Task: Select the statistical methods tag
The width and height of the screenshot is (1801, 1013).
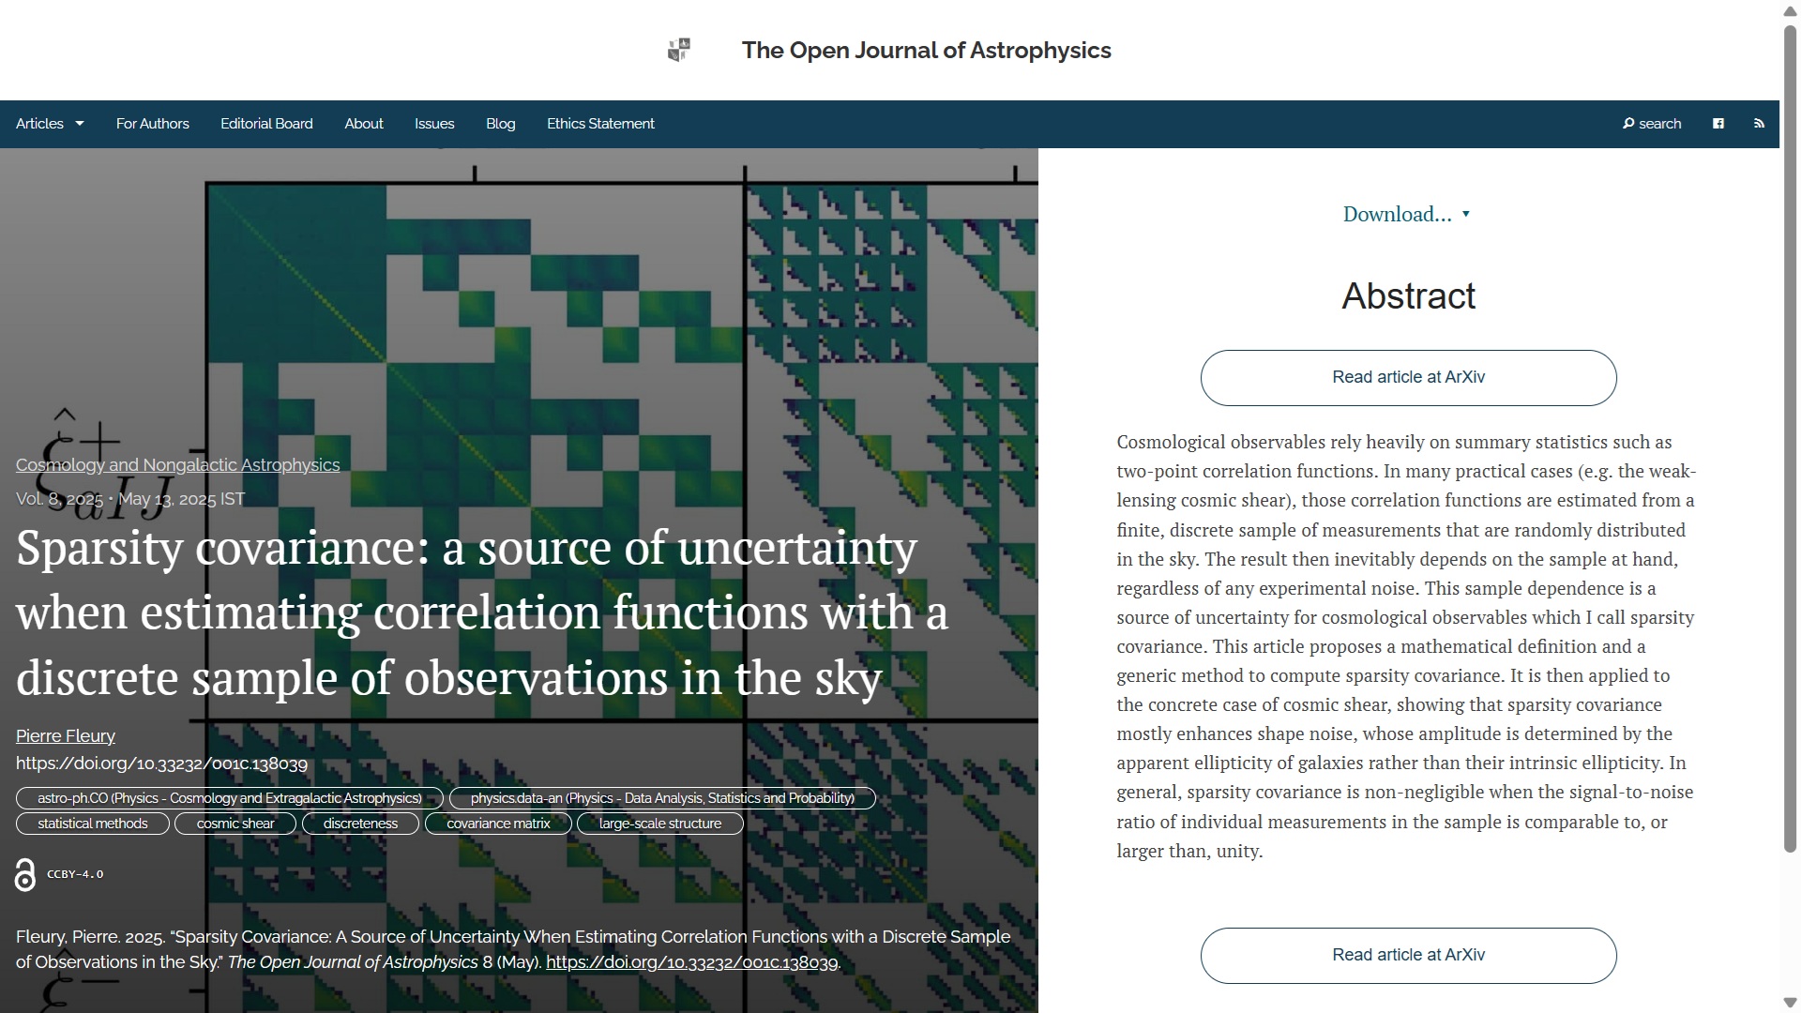Action: coord(93,824)
